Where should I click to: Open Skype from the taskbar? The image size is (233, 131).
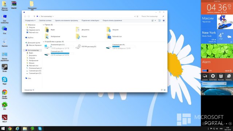40,128
